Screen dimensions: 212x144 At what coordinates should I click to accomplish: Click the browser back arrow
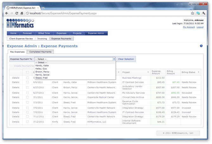point(7,13)
